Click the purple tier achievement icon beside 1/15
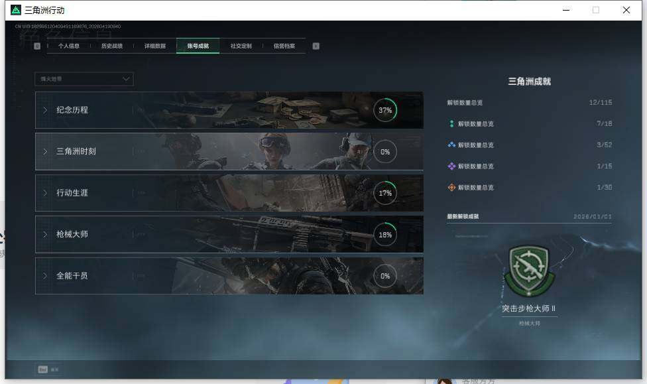The width and height of the screenshot is (647, 384). 451,166
